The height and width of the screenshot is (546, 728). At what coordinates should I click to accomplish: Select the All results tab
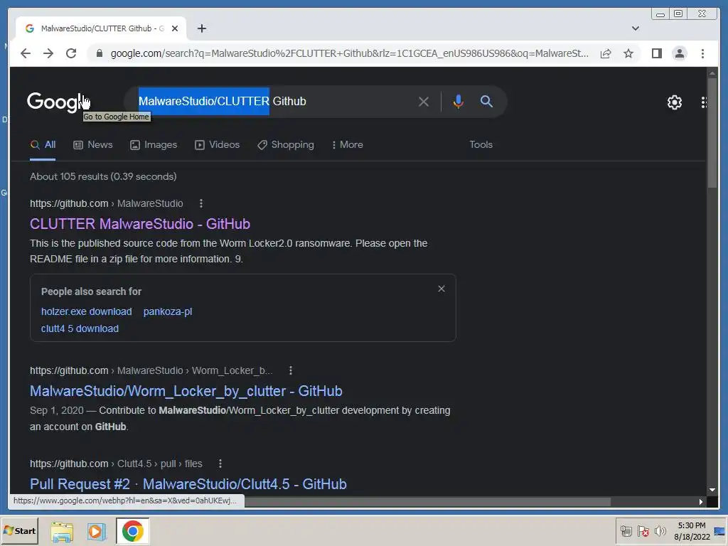tap(43, 145)
